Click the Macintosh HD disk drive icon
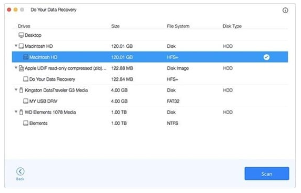 point(21,46)
